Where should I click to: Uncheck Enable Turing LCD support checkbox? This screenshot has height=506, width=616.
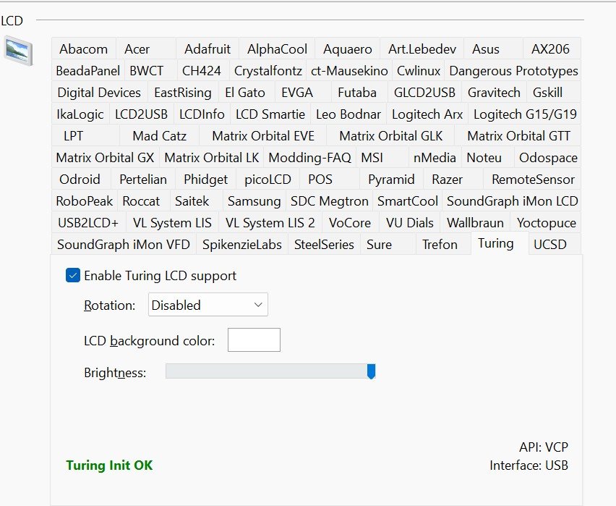pyautogui.click(x=72, y=276)
